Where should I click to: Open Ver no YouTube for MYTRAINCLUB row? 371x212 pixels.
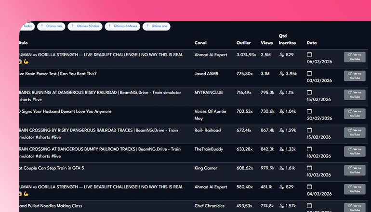click(x=355, y=94)
